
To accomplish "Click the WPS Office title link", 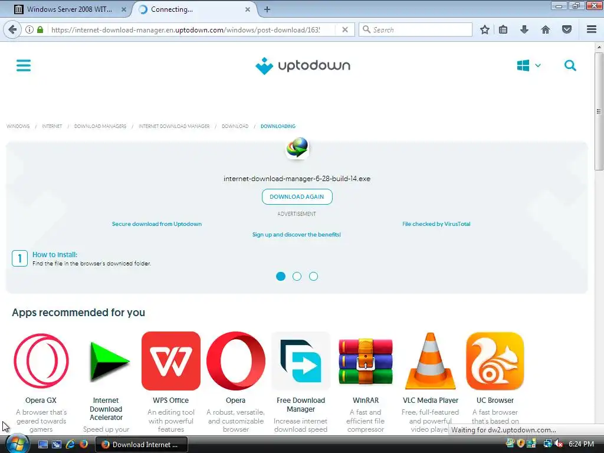I will click(170, 401).
